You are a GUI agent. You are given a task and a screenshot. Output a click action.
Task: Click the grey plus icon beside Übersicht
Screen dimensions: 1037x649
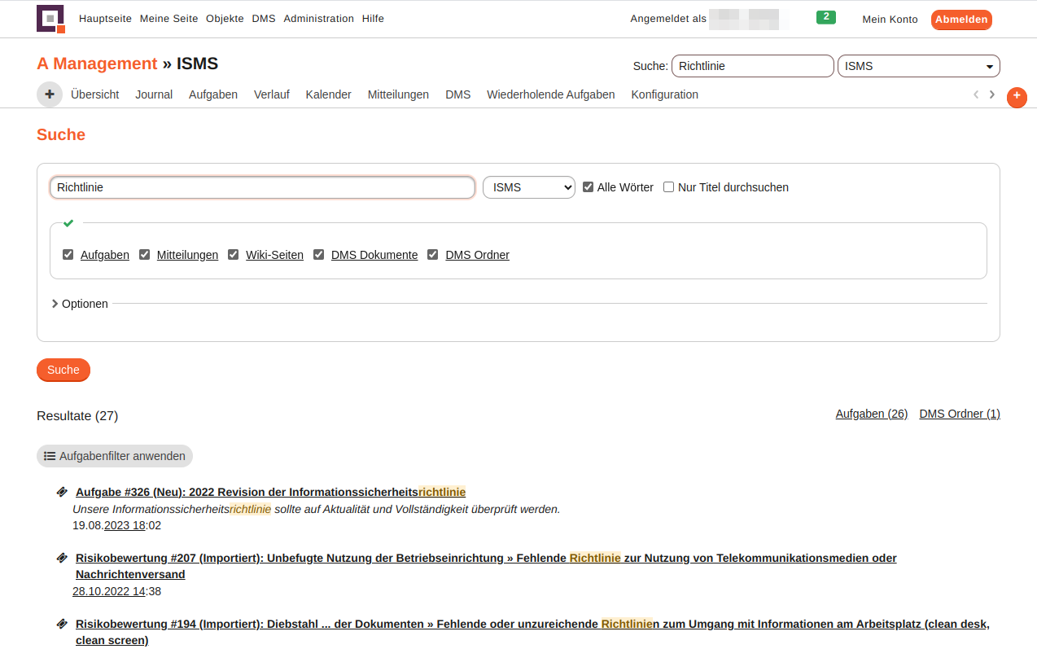(x=50, y=94)
